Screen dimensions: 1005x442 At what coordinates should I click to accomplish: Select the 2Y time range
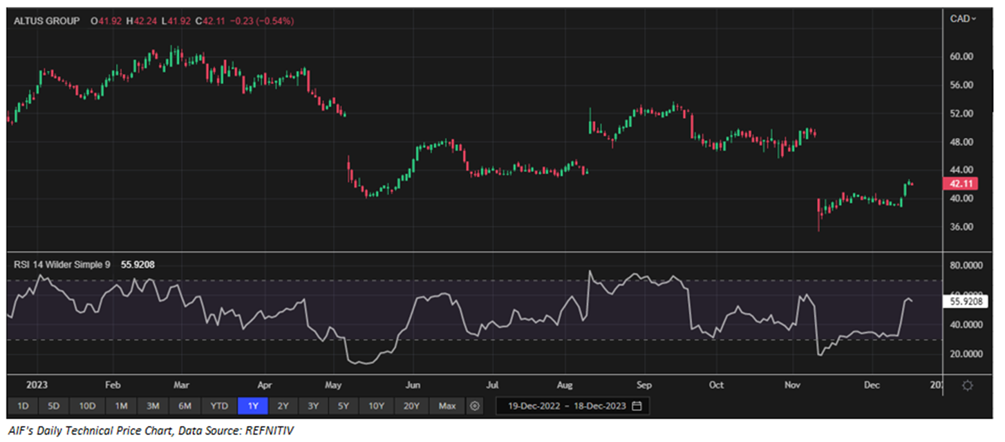click(283, 406)
